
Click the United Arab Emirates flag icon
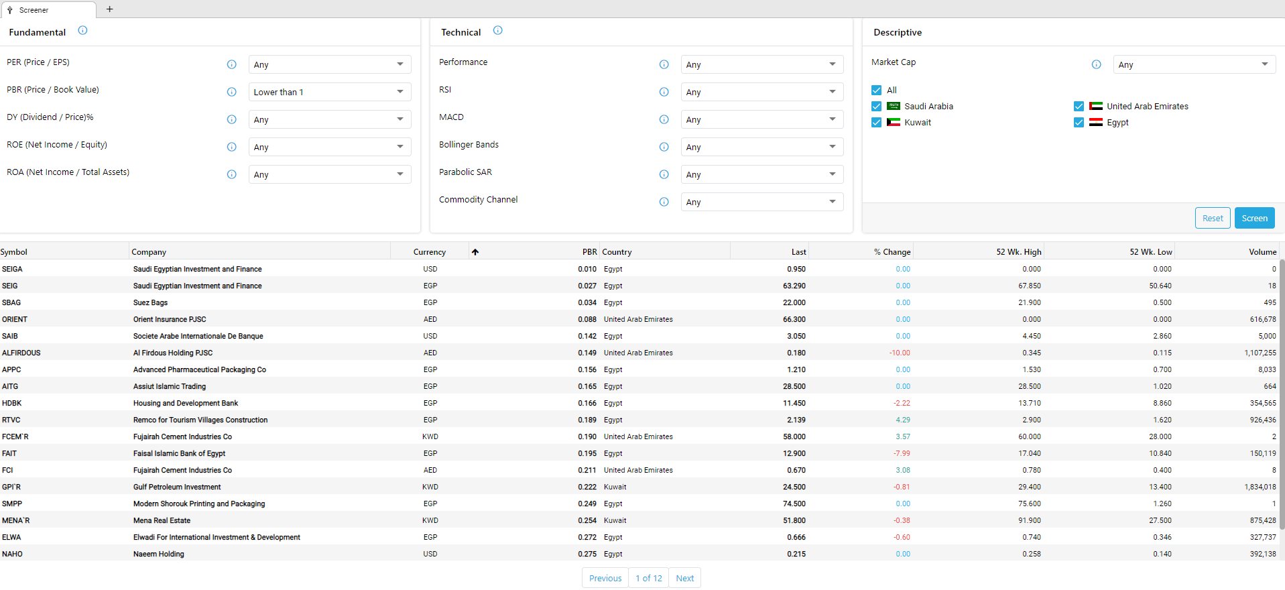point(1095,106)
